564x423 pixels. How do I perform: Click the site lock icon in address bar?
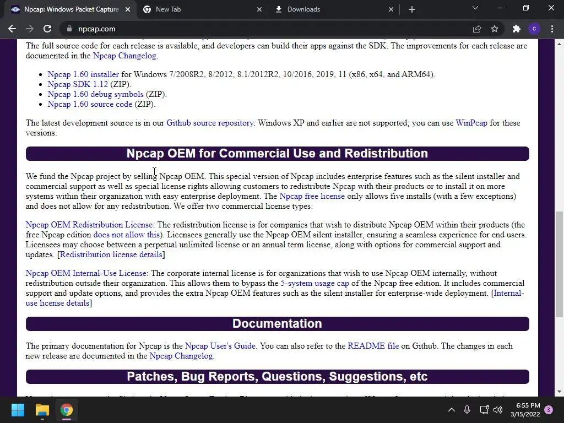pos(69,29)
